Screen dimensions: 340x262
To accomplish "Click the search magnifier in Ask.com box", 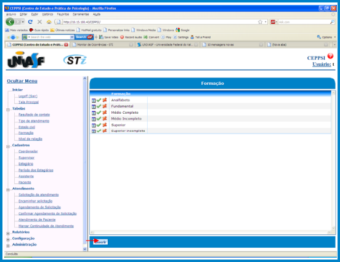I will pos(332,22).
